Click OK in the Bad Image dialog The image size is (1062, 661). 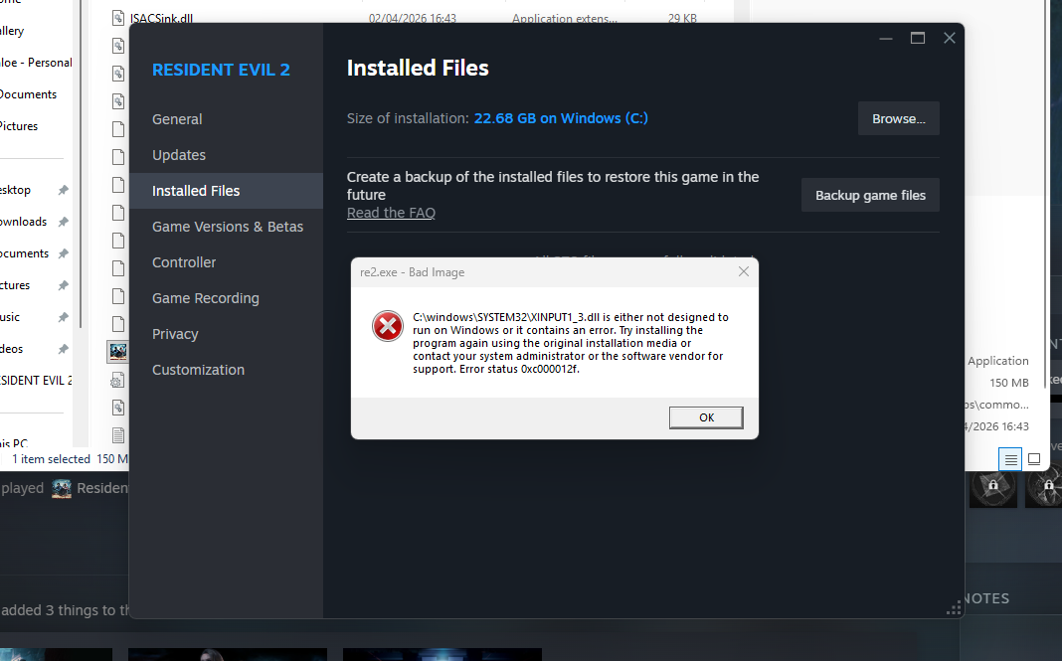click(x=706, y=417)
